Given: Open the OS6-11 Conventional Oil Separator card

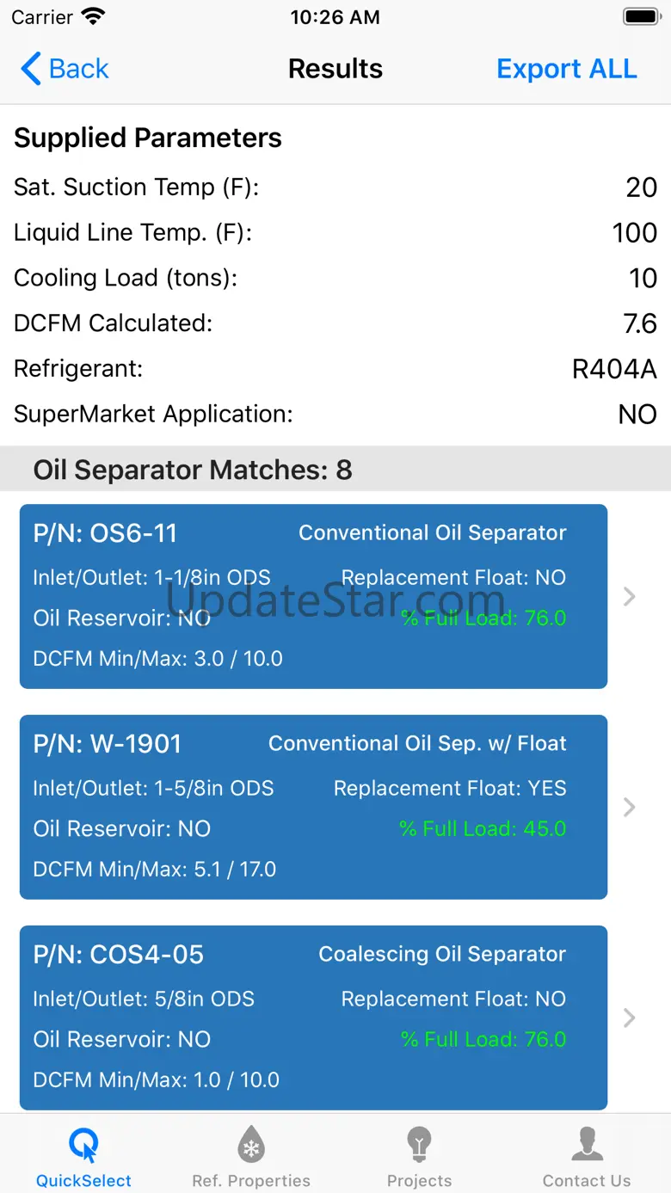Looking at the screenshot, I should 313,596.
